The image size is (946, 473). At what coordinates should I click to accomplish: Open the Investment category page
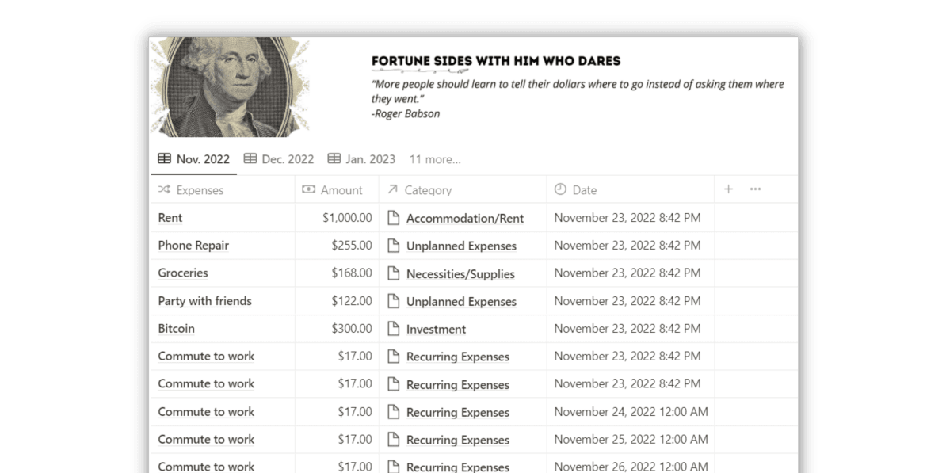437,330
